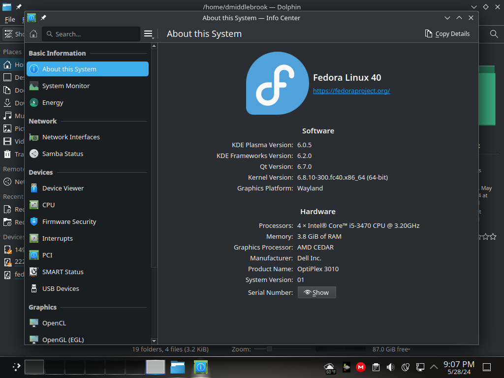Click the Search field in Info Center
Viewport: 504px width, 378px height.
(91, 34)
